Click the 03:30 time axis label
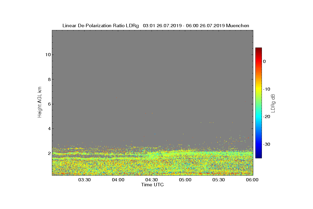 [x=84, y=180]
